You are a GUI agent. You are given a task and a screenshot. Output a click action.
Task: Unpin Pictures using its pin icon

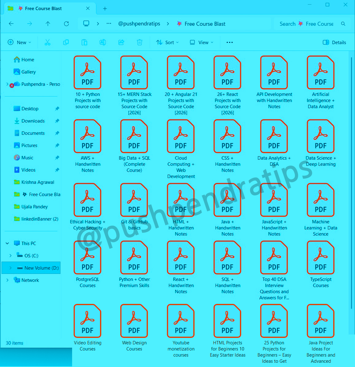pyautogui.click(x=57, y=145)
